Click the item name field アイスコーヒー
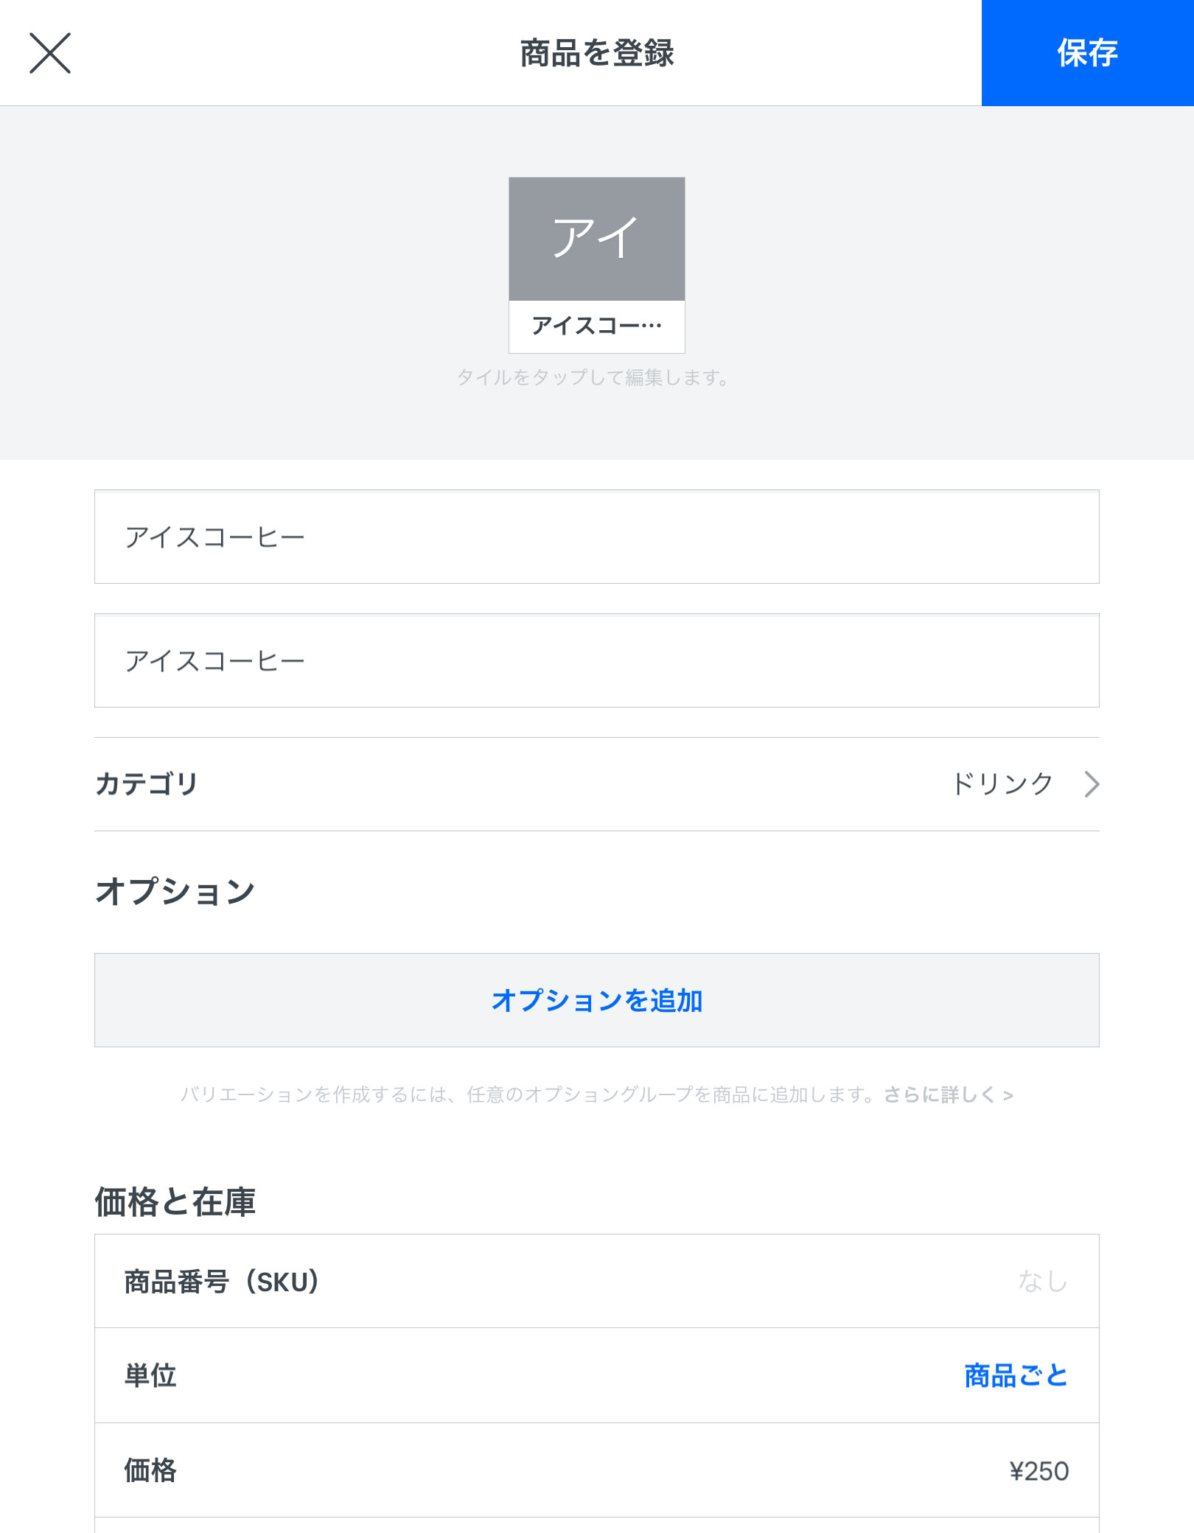Screen dimensions: 1194x1533 (597, 537)
